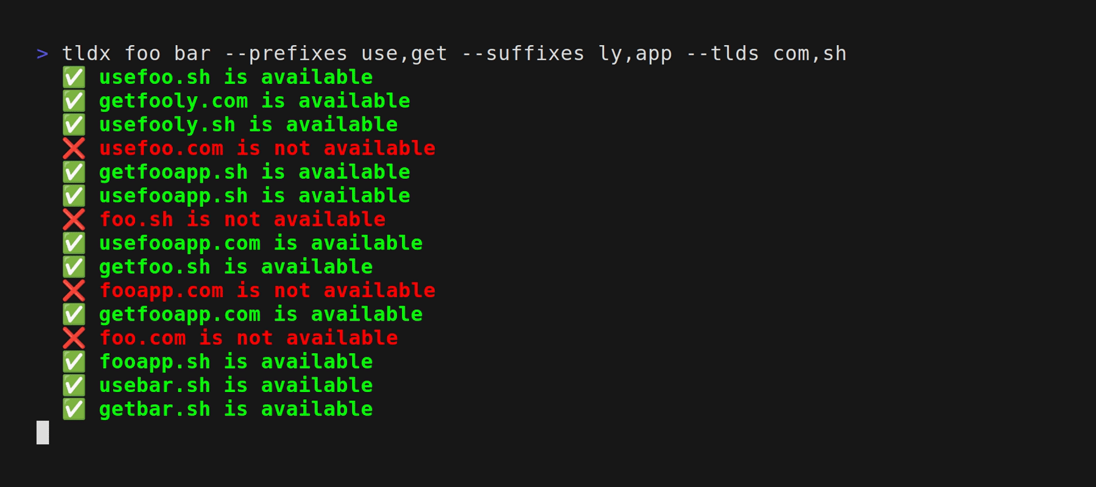Click the getfooapp.com is available text

point(261,315)
